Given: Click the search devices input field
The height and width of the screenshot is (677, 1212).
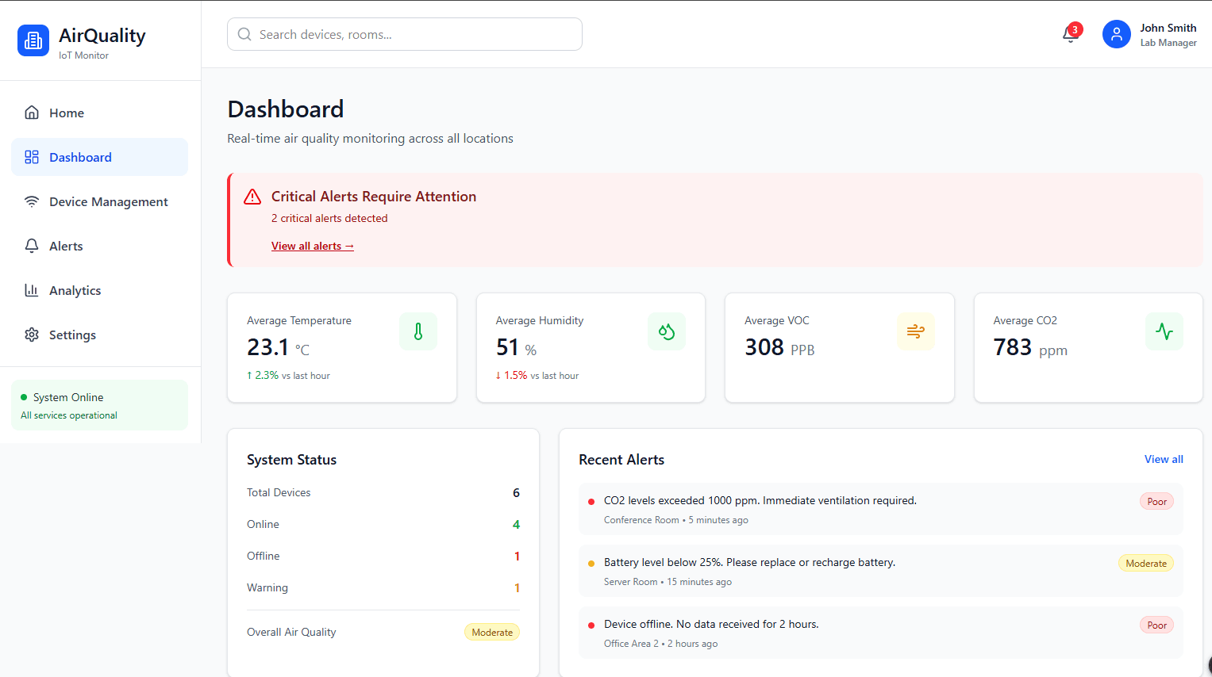Looking at the screenshot, I should [404, 34].
